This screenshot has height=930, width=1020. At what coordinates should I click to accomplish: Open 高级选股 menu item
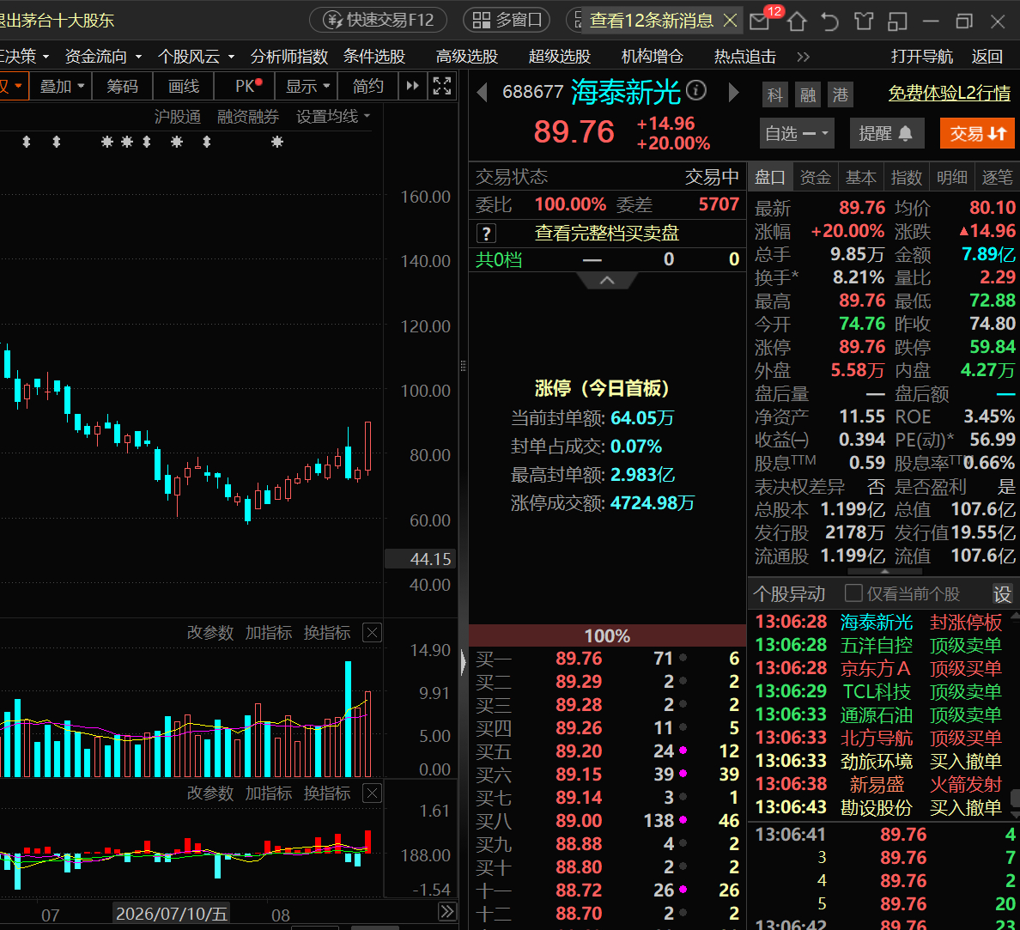pyautogui.click(x=466, y=57)
